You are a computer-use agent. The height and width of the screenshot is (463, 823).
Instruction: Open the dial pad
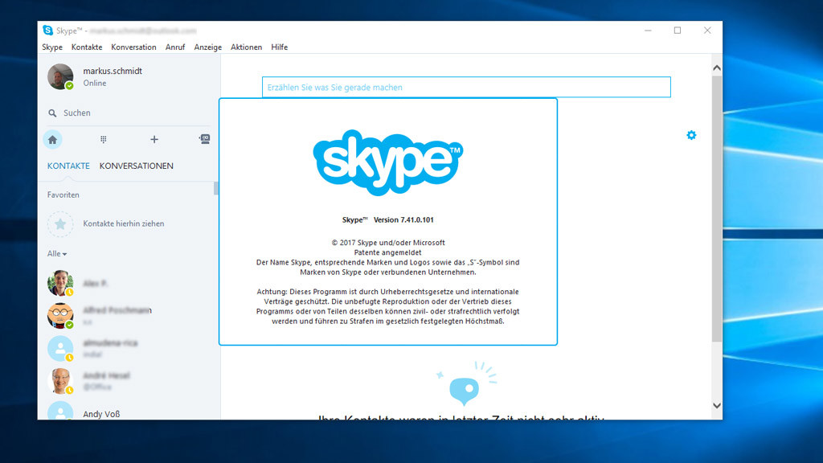coord(104,139)
